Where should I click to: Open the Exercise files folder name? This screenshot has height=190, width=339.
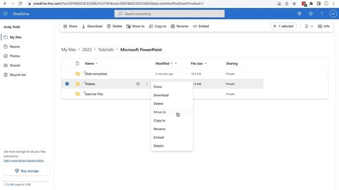point(94,94)
